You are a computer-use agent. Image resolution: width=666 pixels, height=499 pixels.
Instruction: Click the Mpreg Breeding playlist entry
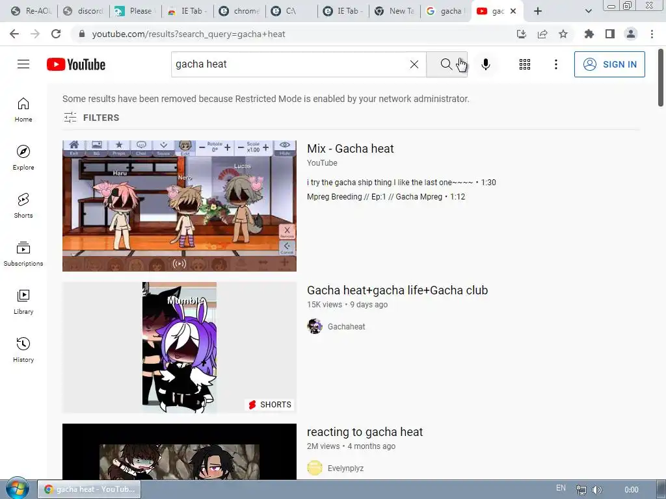click(386, 197)
